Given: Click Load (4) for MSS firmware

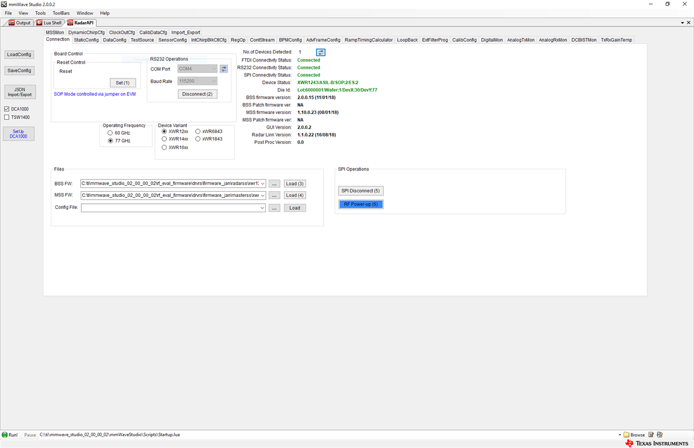Looking at the screenshot, I should 295,195.
